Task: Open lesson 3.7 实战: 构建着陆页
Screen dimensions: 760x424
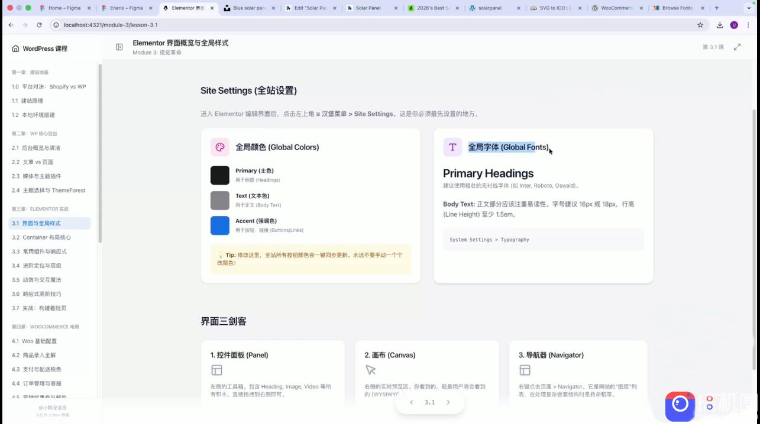Action: click(50, 308)
